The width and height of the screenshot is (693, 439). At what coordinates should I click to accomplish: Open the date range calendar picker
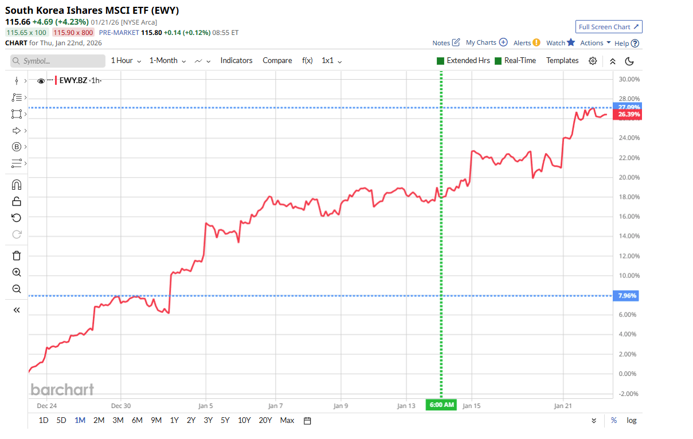click(307, 421)
